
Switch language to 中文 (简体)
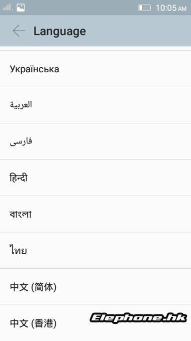[95, 287]
